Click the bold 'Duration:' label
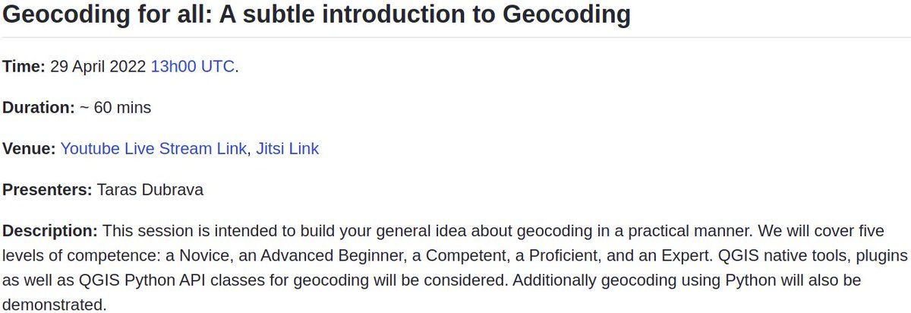This screenshot has height=313, width=911. (39, 108)
